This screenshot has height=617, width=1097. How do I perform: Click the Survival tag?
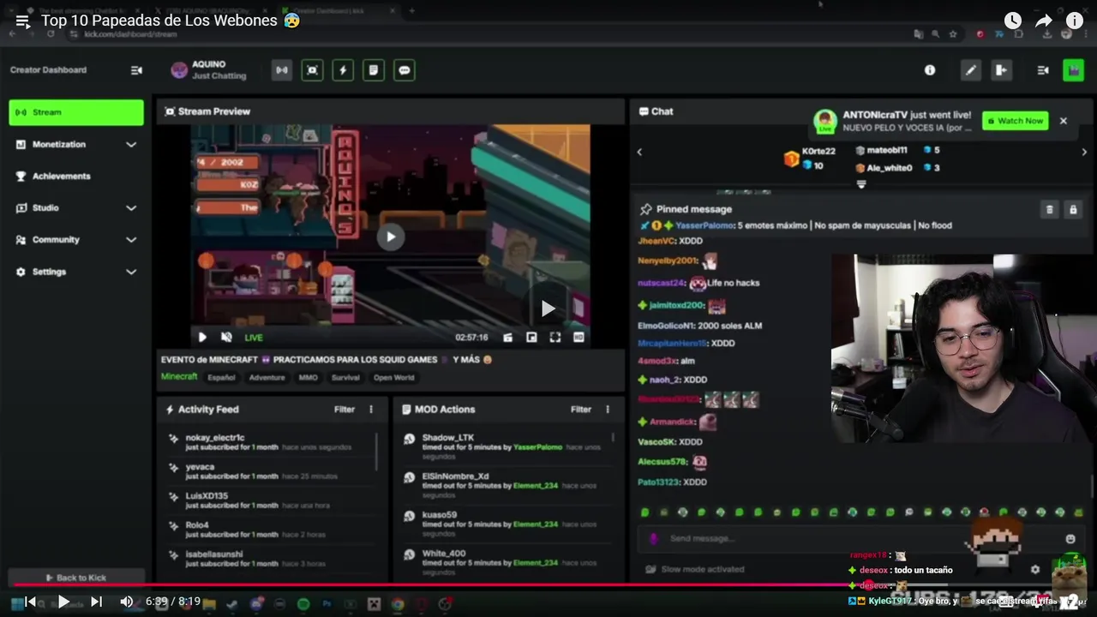tap(345, 378)
